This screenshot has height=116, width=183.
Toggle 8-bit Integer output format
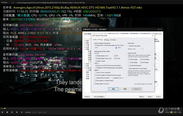click(141, 63)
